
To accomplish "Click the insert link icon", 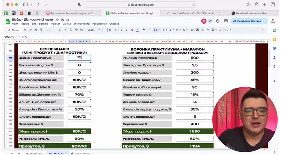I will coord(192,30).
